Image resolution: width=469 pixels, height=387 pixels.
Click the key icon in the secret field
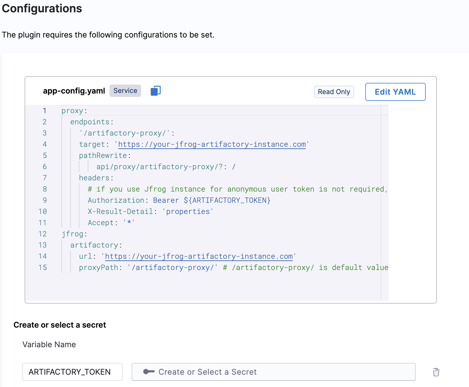[149, 372]
